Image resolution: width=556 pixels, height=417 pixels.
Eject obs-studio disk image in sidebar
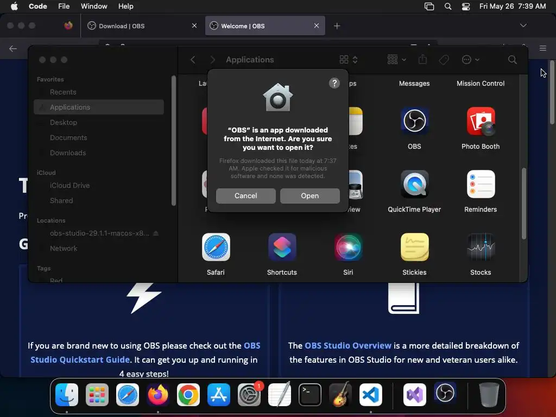(x=156, y=233)
